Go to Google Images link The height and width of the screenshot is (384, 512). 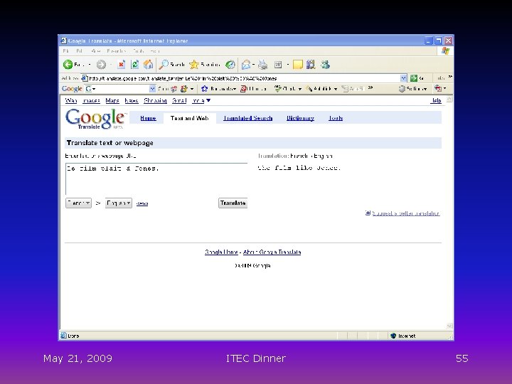pyautogui.click(x=91, y=100)
